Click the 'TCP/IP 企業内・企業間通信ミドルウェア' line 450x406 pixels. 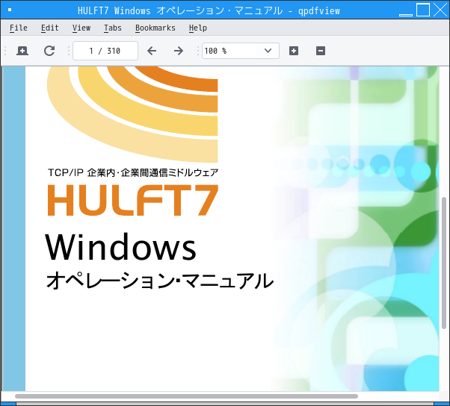point(133,172)
